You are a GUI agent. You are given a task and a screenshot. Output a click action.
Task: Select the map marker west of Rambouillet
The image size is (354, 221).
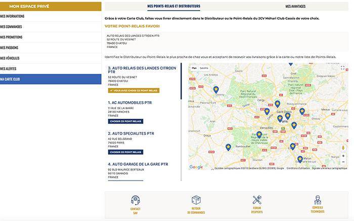pos(228,147)
